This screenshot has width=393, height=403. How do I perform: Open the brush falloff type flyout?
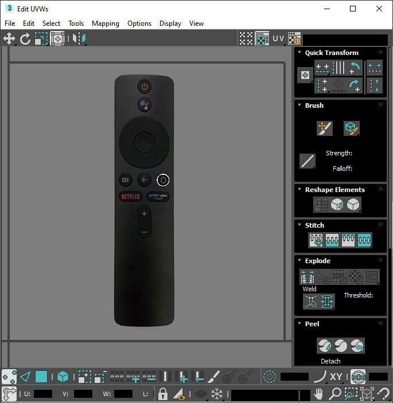coord(308,161)
